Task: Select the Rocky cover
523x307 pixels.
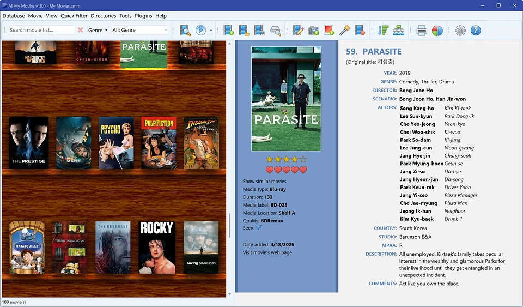Action: [x=157, y=247]
